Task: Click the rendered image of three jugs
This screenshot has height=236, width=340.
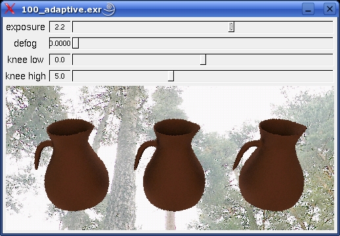Action: click(170, 158)
